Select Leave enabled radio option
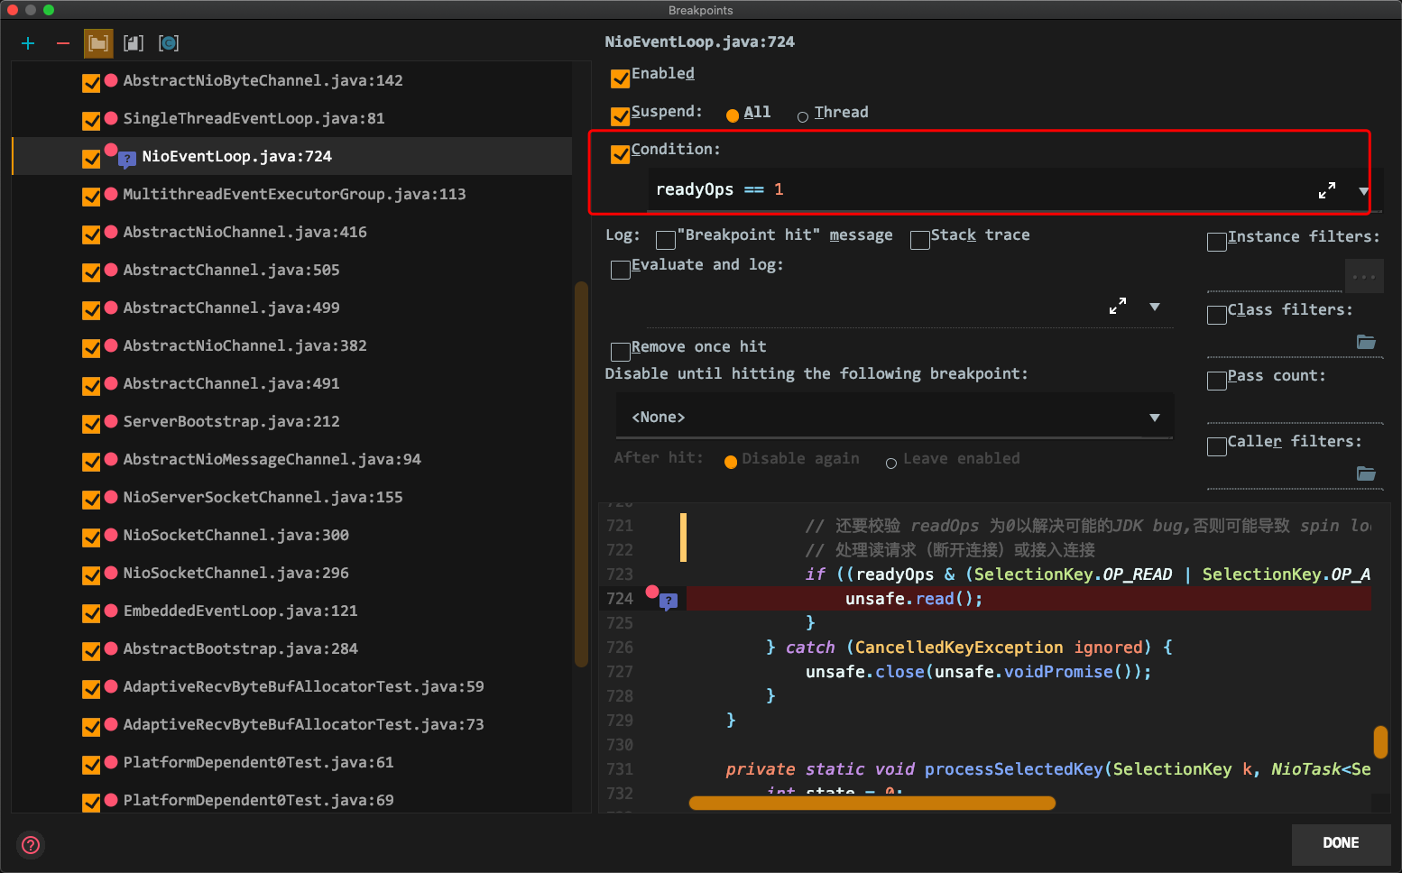 tap(891, 463)
